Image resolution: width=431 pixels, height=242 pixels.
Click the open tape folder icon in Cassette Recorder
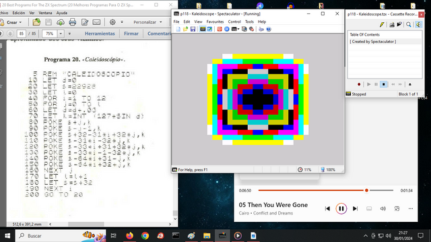(399, 25)
